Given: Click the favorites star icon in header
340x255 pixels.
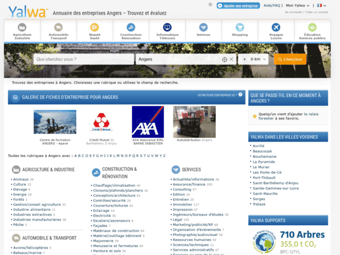Looking at the screenshot, I should 210,4.
